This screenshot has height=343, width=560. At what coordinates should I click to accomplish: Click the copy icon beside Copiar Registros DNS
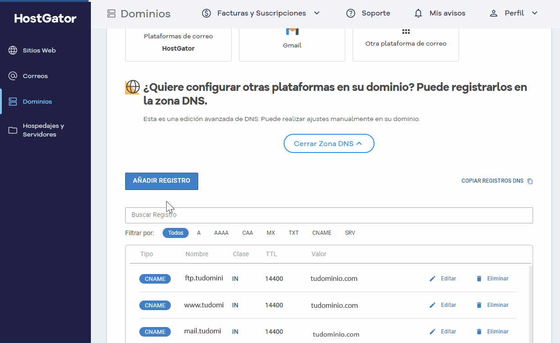[x=530, y=181]
